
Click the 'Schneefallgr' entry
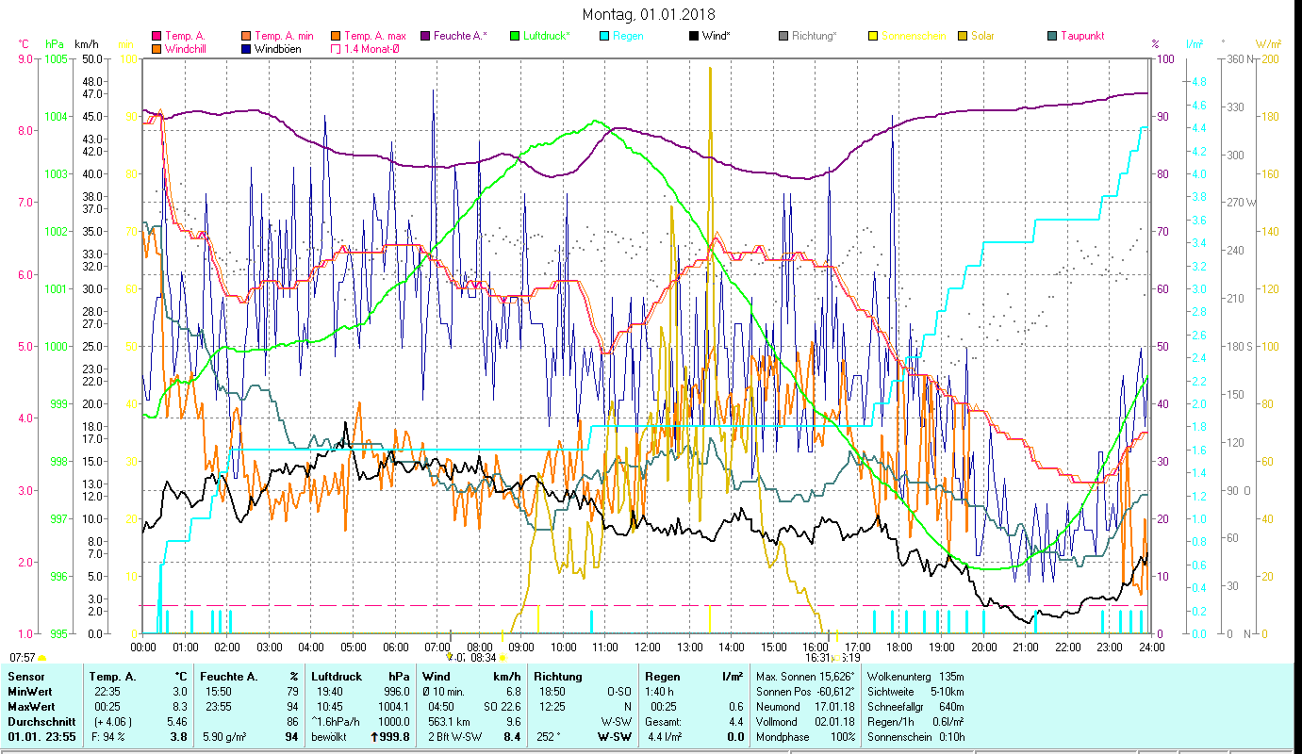point(915,705)
